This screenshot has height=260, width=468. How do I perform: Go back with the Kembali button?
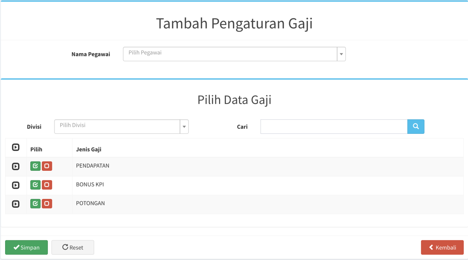pos(442,247)
